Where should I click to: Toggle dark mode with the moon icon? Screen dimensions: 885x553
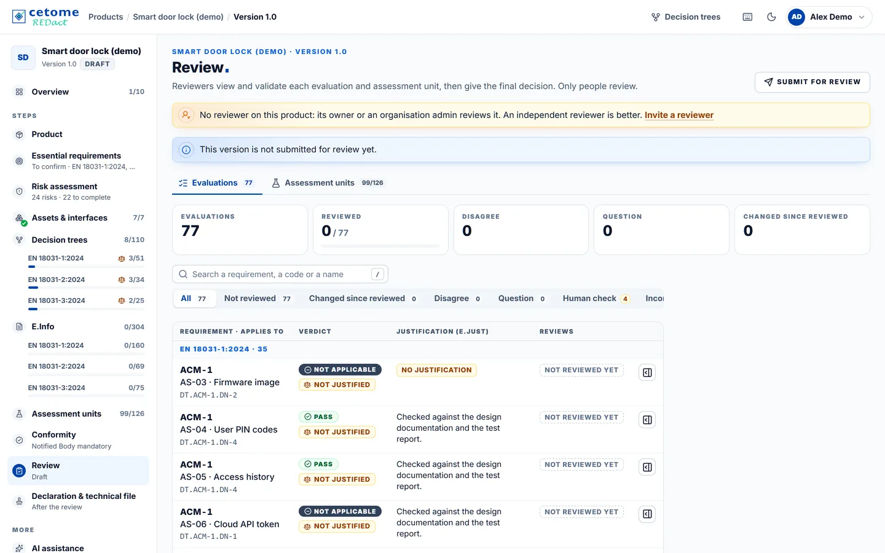(771, 17)
